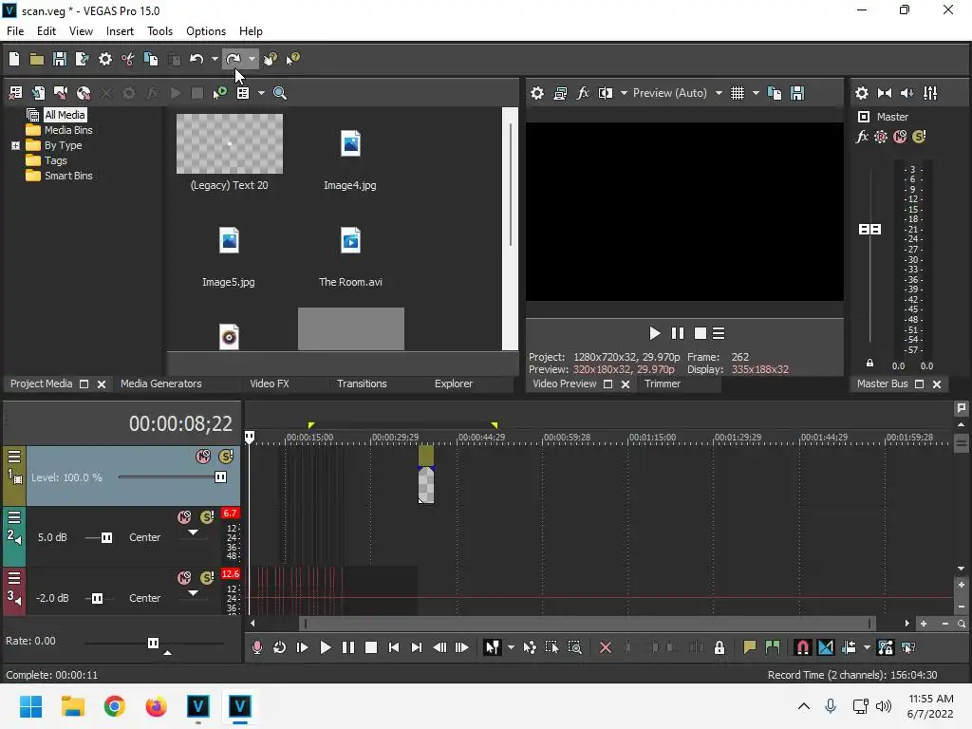Save the project with Save icon
The width and height of the screenshot is (972, 729).
point(60,59)
